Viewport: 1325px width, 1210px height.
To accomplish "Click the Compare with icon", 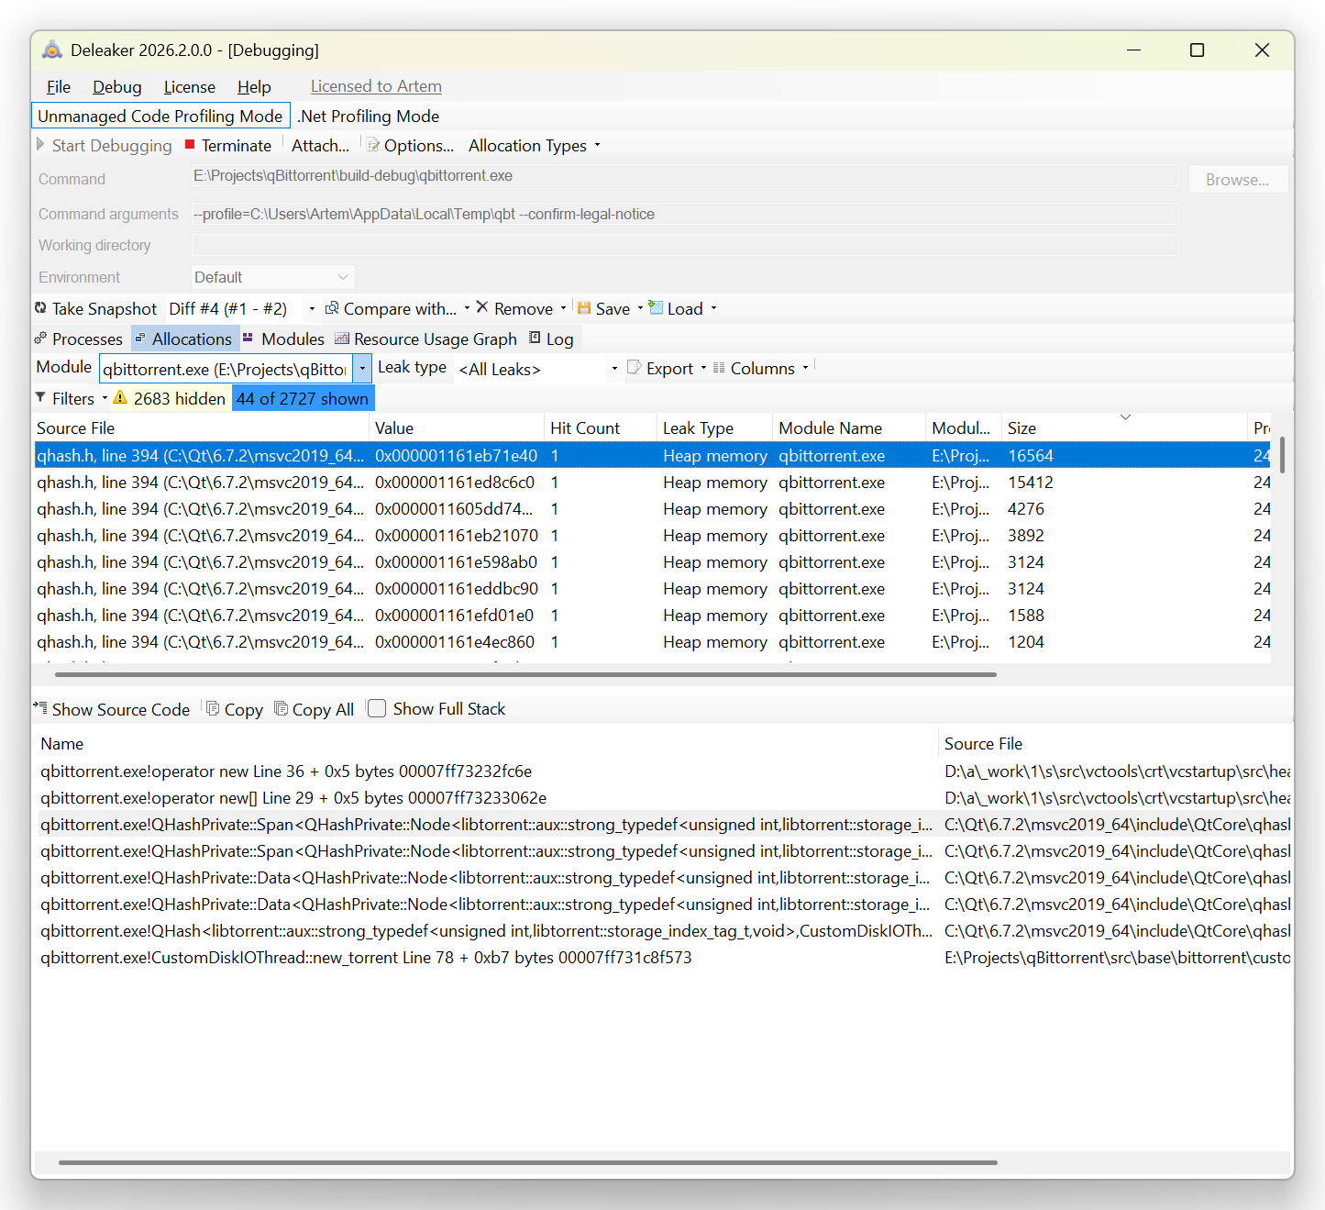I will pos(332,308).
